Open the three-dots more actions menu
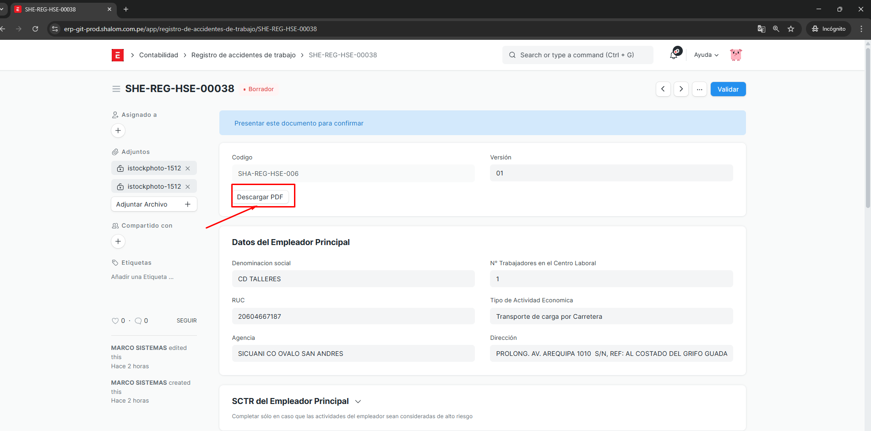Image resolution: width=871 pixels, height=431 pixels. (699, 89)
